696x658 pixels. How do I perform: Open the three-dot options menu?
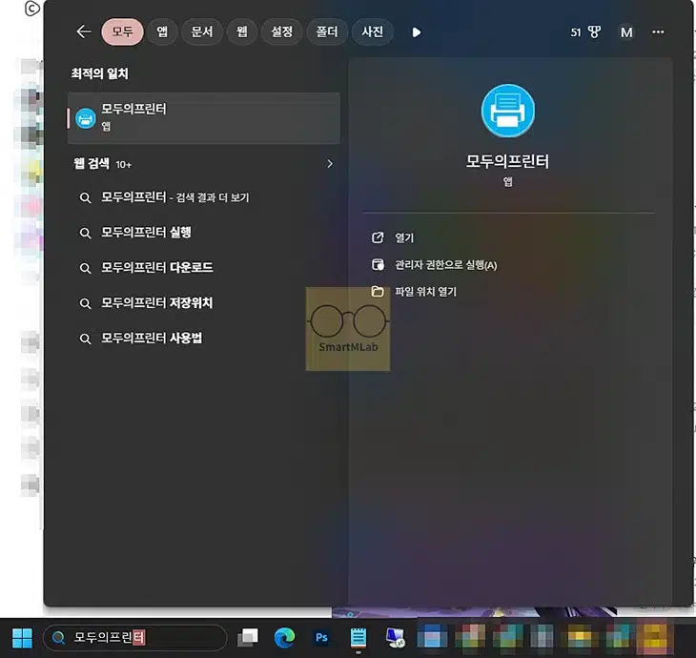click(658, 32)
